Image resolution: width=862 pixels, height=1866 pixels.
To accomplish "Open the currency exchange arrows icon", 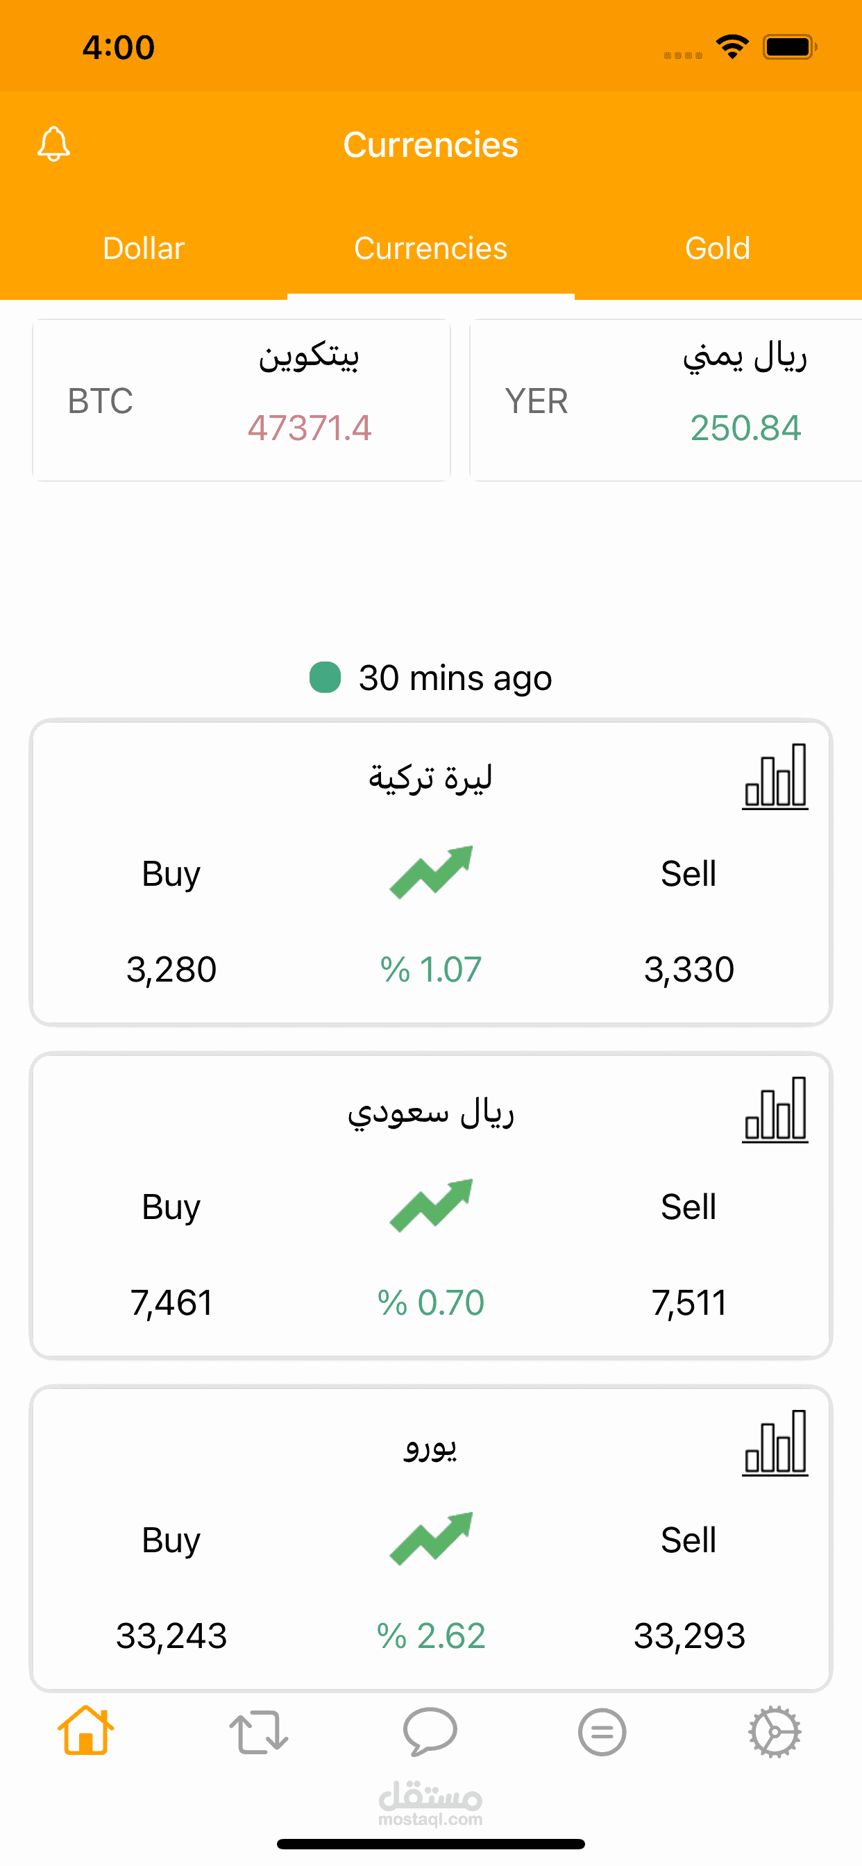I will point(259,1732).
